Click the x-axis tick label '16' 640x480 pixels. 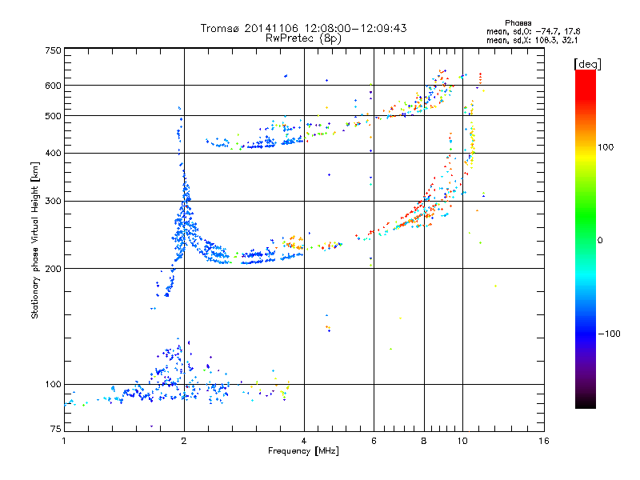point(544,441)
